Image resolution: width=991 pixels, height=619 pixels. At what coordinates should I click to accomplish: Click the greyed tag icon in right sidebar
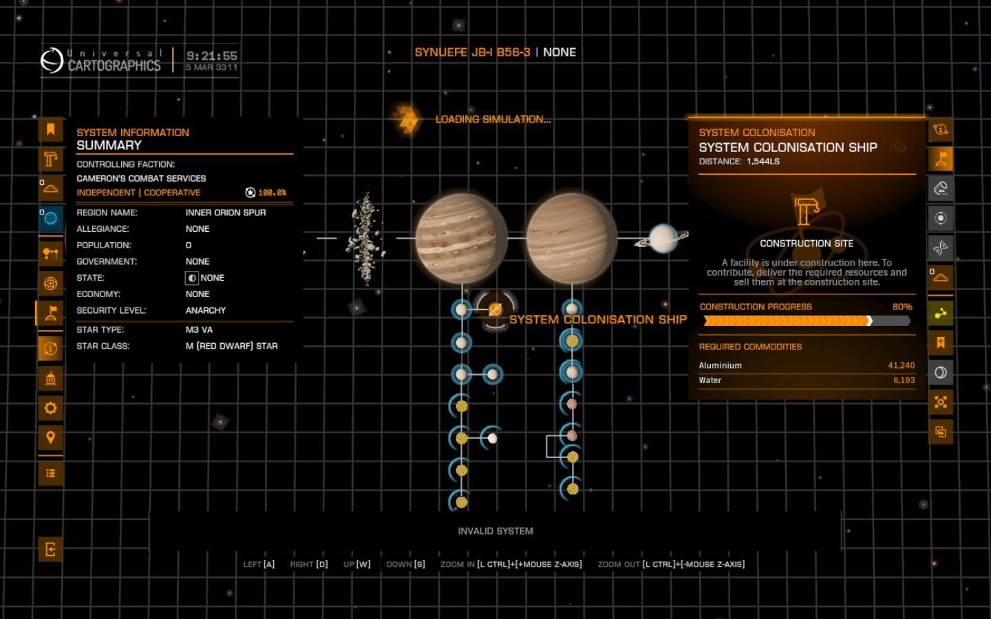941,188
